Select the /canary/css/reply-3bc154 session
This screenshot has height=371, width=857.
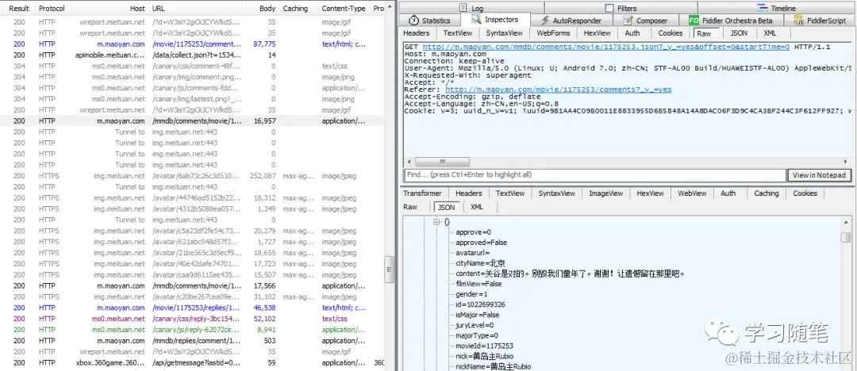pos(192,319)
